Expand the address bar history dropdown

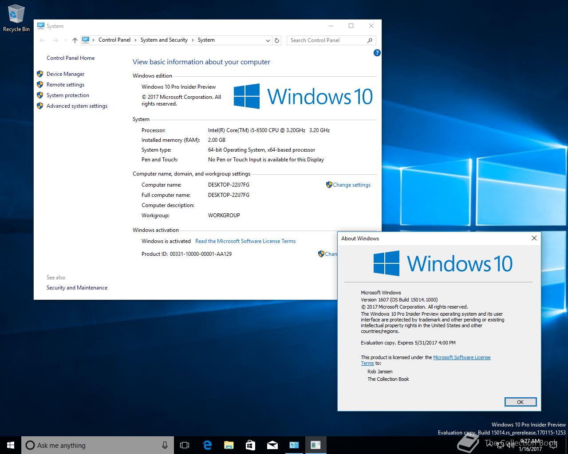[268, 40]
